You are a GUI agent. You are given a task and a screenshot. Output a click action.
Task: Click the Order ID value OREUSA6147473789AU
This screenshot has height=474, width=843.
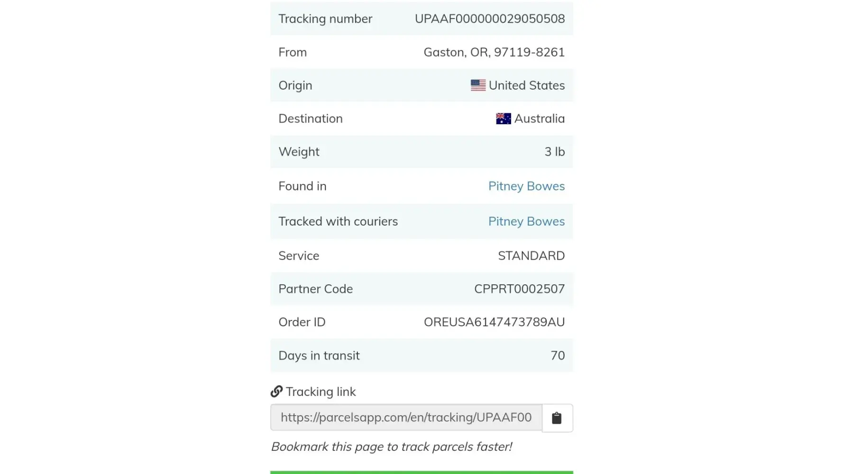(x=494, y=322)
